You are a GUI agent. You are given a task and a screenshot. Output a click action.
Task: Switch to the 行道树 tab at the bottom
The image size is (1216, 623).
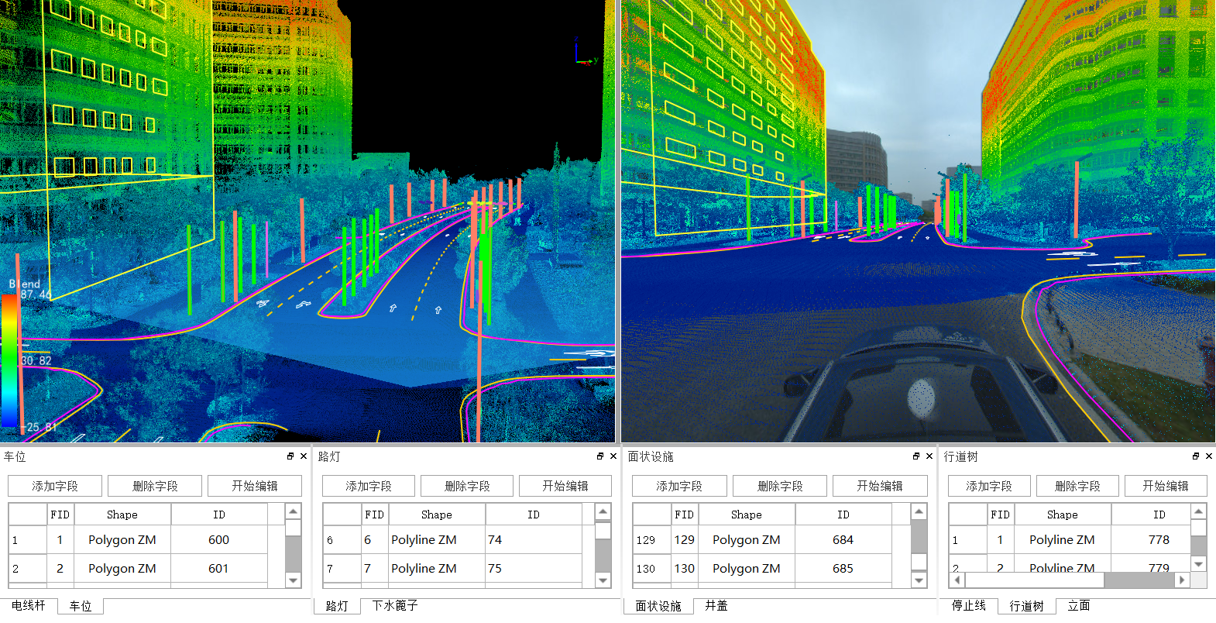[x=1027, y=606]
